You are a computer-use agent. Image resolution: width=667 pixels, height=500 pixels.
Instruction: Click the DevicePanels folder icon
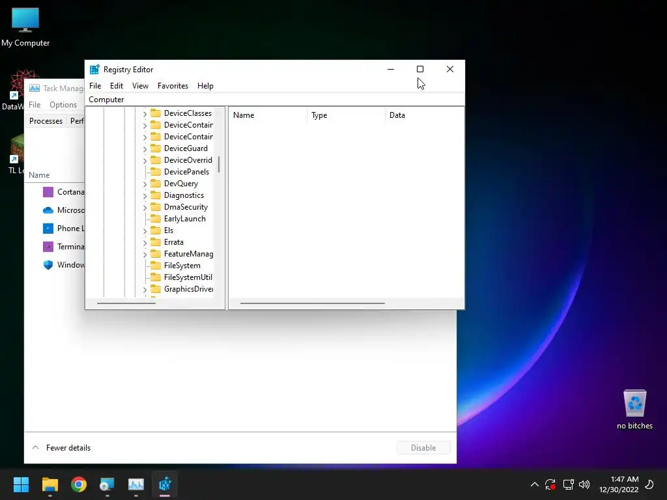pos(156,172)
